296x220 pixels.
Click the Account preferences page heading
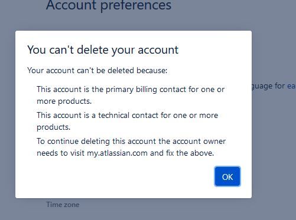109,5
